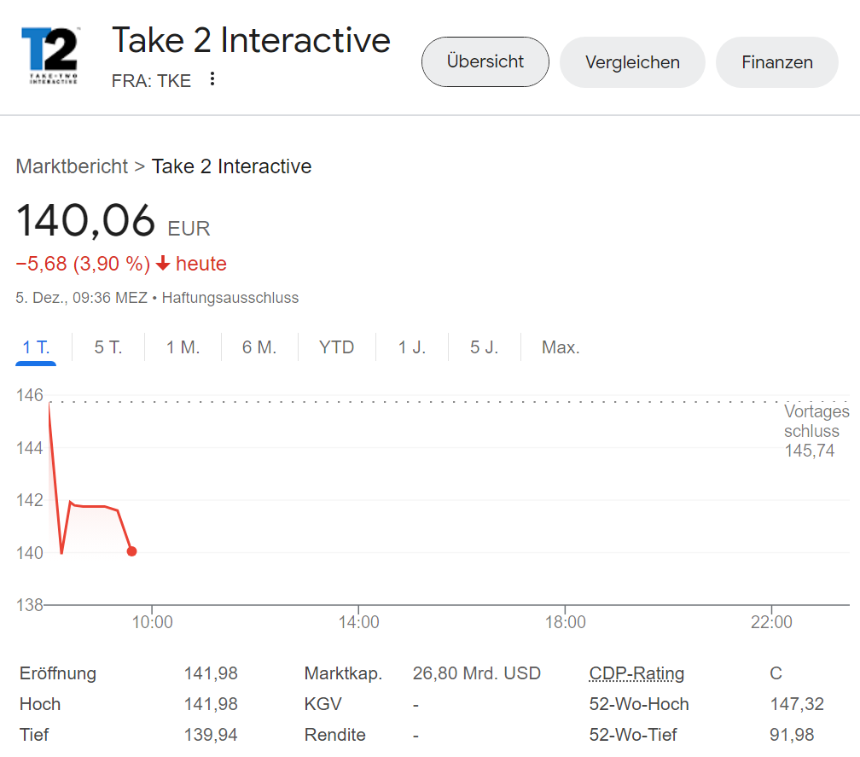Click the KGV label
This screenshot has height=757, width=860.
pyautogui.click(x=322, y=704)
